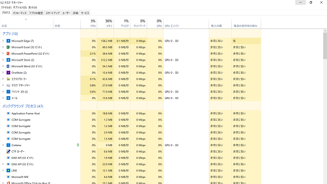This screenshot has width=327, height=184.
Task: Click the Microsoft Excel row icon
Action: click(x=8, y=47)
